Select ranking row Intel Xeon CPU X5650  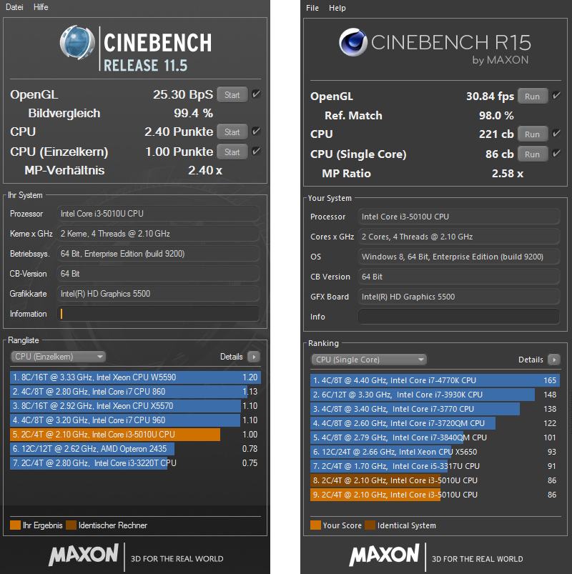pyautogui.click(x=435, y=452)
